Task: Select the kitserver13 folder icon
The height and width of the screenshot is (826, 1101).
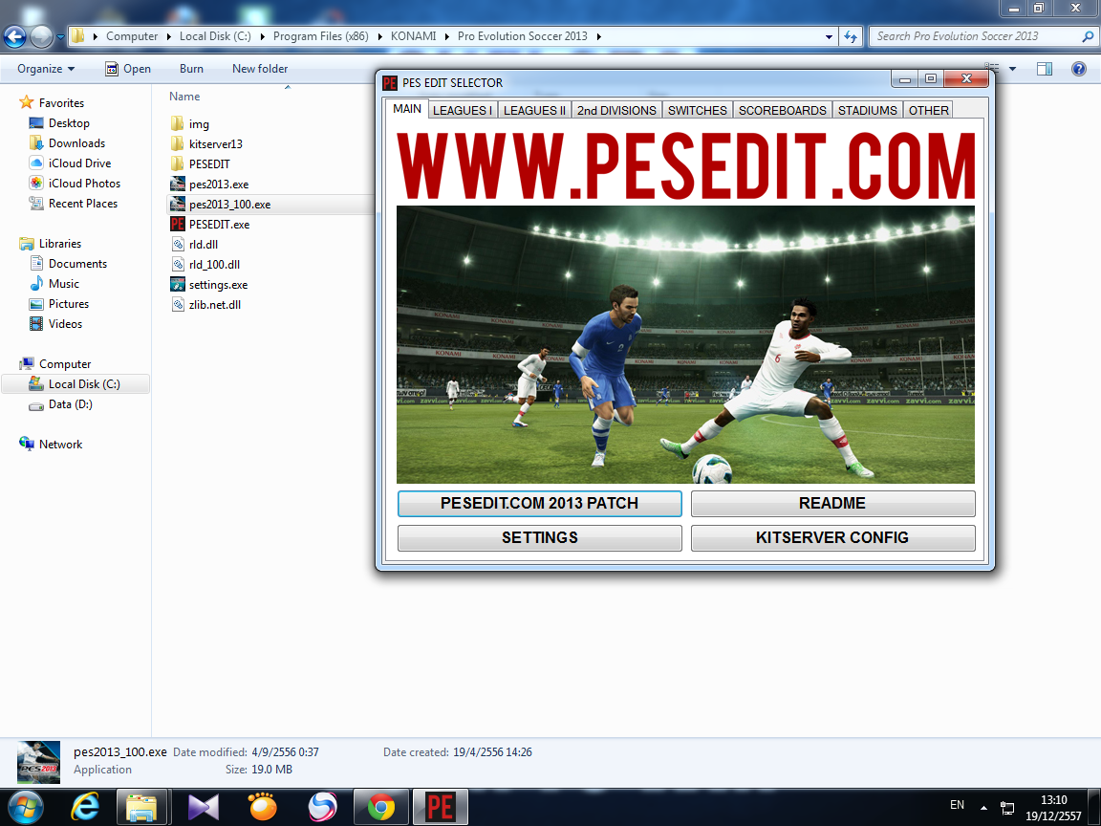Action: (x=177, y=144)
